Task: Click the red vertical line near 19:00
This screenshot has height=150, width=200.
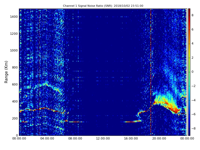Action: pyautogui.click(x=151, y=72)
